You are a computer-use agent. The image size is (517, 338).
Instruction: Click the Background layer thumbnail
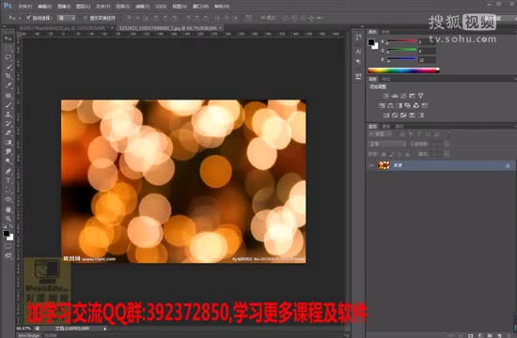384,165
